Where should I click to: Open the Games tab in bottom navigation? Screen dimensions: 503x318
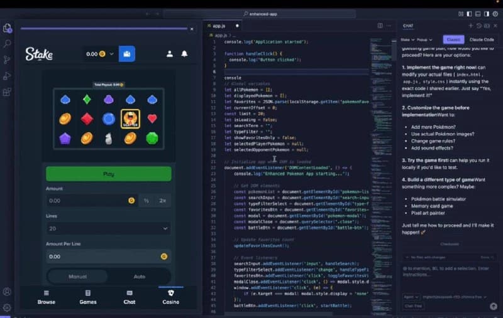click(88, 297)
